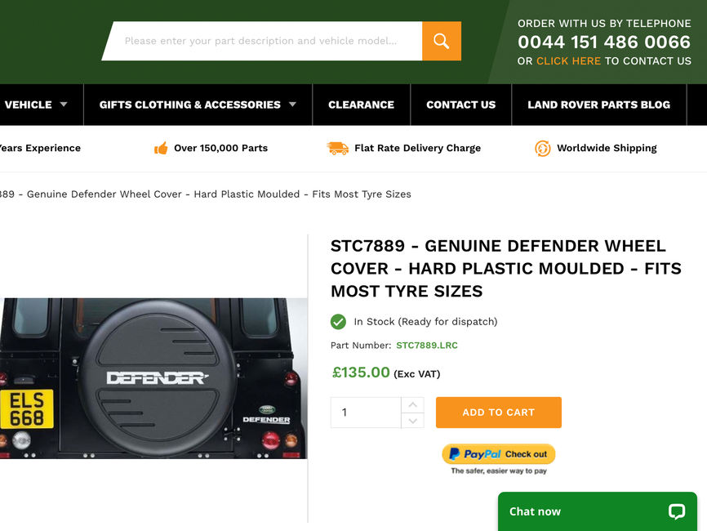Click the delivery truck icon
This screenshot has height=531, width=707.
pyautogui.click(x=338, y=148)
